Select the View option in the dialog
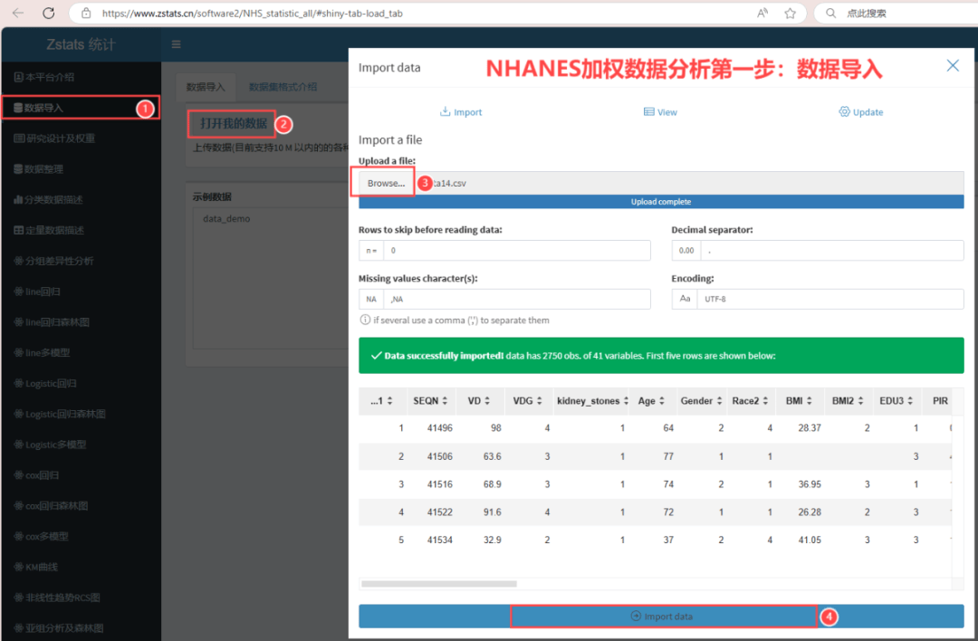The height and width of the screenshot is (641, 978). click(661, 111)
